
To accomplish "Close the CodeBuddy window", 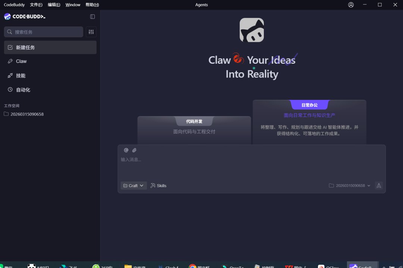I will (x=395, y=4).
